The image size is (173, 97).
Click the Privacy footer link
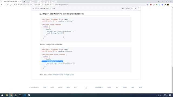click(x=52, y=88)
